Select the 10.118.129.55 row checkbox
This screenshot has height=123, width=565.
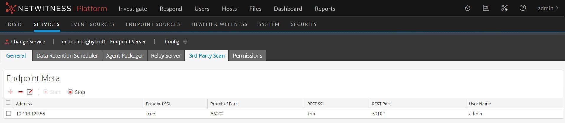click(x=9, y=114)
